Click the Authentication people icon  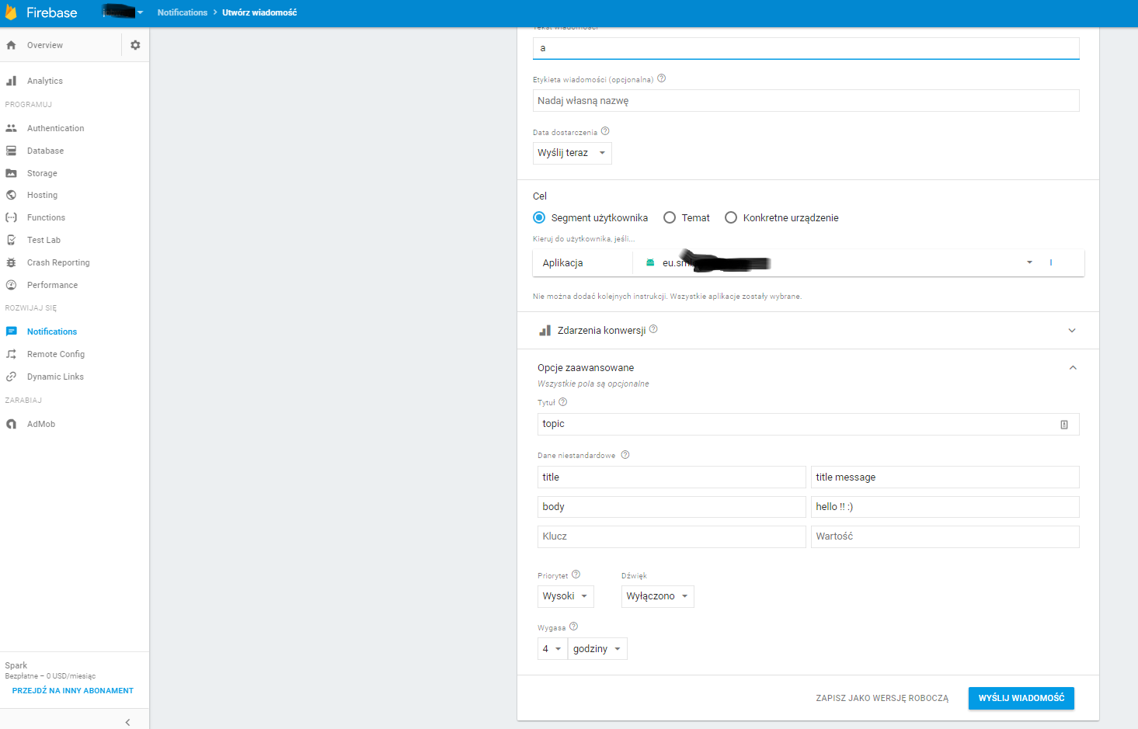(11, 128)
